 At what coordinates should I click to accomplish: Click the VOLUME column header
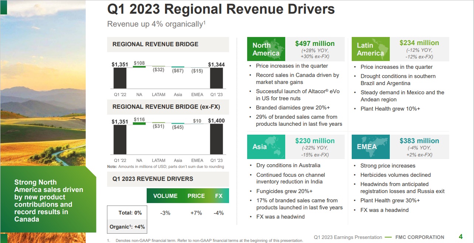pyautogui.click(x=165, y=196)
